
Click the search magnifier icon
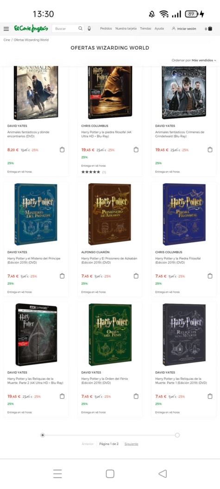[80, 28]
